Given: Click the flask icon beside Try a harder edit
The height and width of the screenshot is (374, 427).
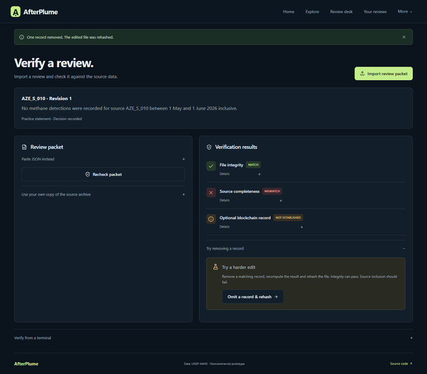Looking at the screenshot, I should (x=215, y=267).
